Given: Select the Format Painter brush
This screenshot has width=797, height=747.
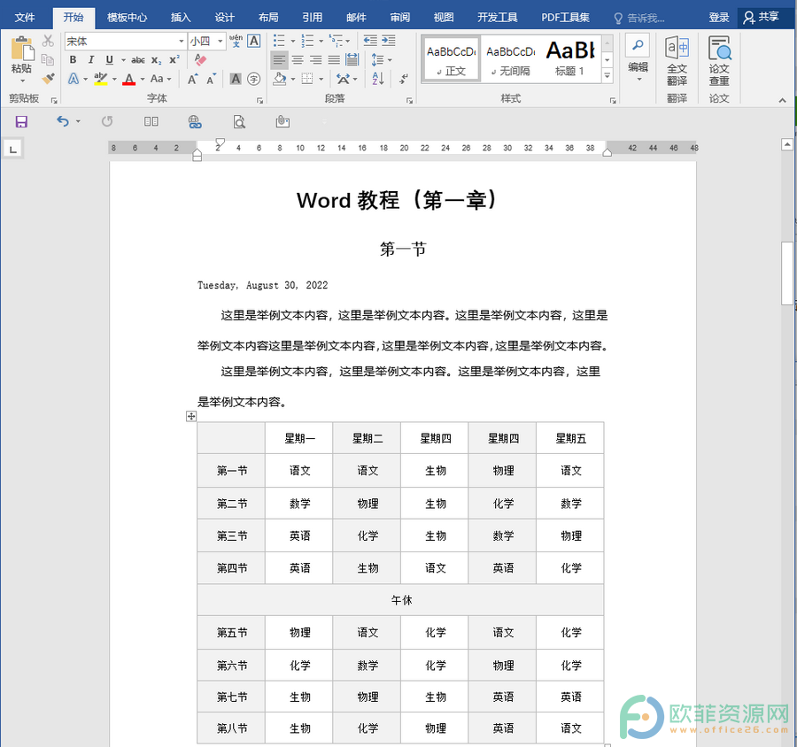Looking at the screenshot, I should 48,79.
